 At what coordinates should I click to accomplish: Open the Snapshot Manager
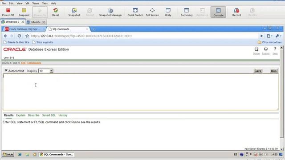(111, 12)
